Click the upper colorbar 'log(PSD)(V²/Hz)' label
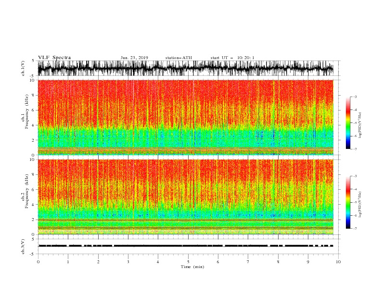The height and width of the screenshot is (294, 381). [361, 125]
